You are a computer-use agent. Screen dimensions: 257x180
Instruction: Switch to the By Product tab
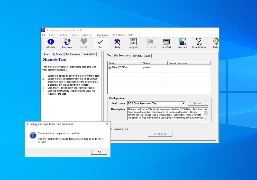(58, 54)
